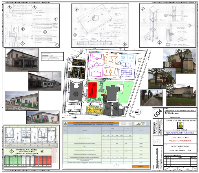Open the photo of the tree-lined footpath
This screenshot has height=173, width=199.
(151, 98)
